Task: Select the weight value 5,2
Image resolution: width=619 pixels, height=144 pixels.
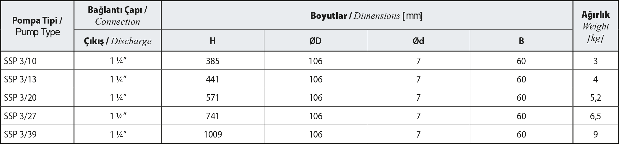Action: coord(595,98)
